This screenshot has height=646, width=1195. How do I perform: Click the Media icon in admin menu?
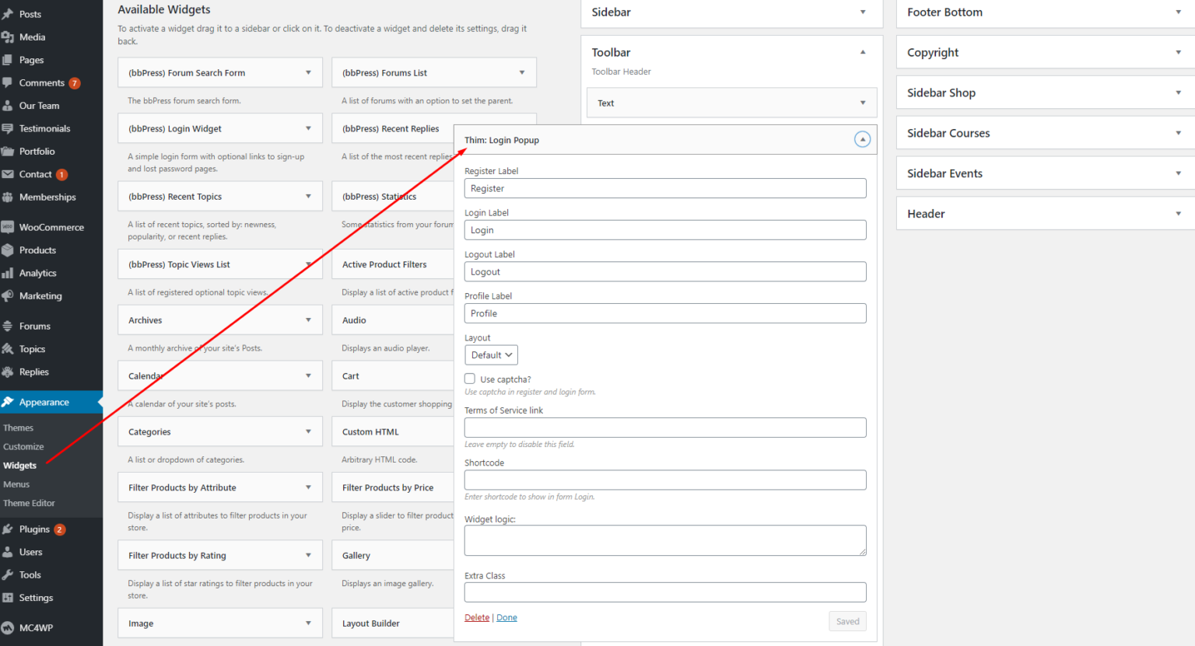(x=8, y=37)
